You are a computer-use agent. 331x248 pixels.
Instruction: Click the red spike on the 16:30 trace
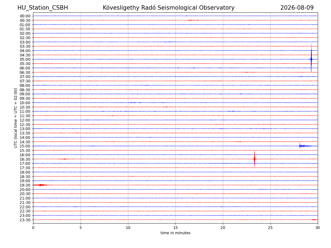[254, 159]
